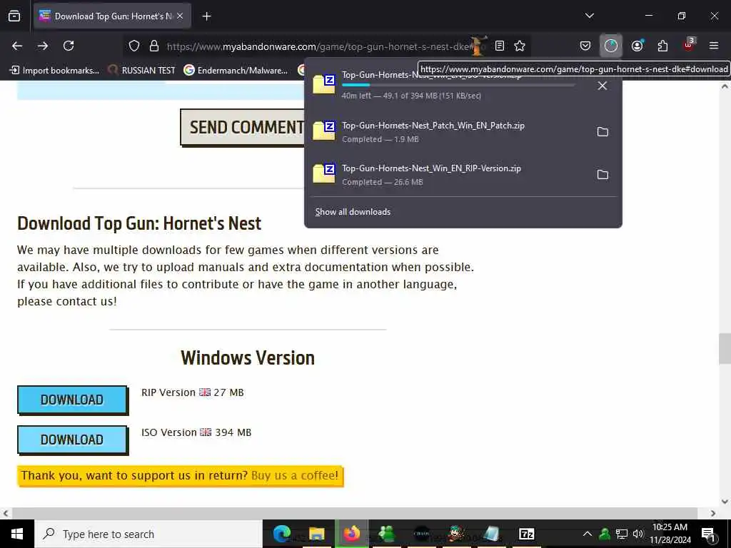
Task: Click the Download Top Gun: Hornet's Nest heading
Action: pos(139,223)
